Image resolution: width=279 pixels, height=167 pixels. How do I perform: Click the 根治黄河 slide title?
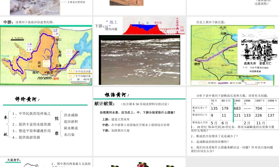pyautogui.click(x=117, y=95)
